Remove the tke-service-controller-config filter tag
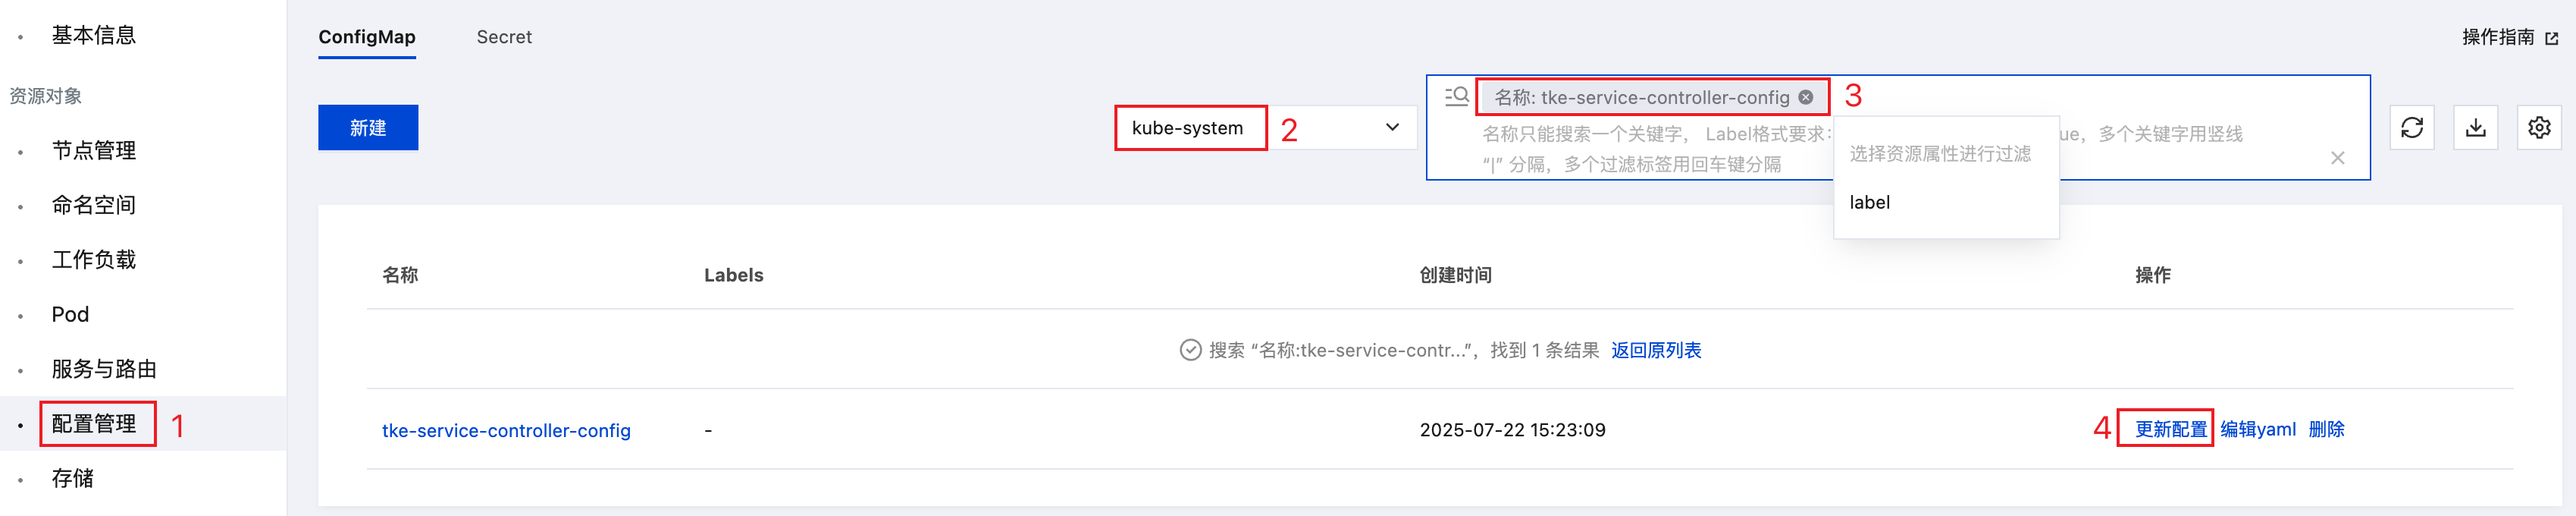 1805,97
